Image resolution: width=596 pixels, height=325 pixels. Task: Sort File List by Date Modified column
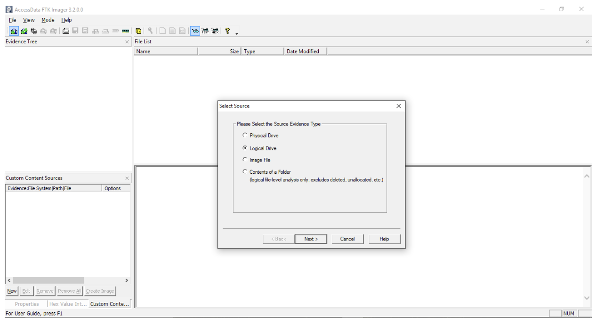[306, 52]
